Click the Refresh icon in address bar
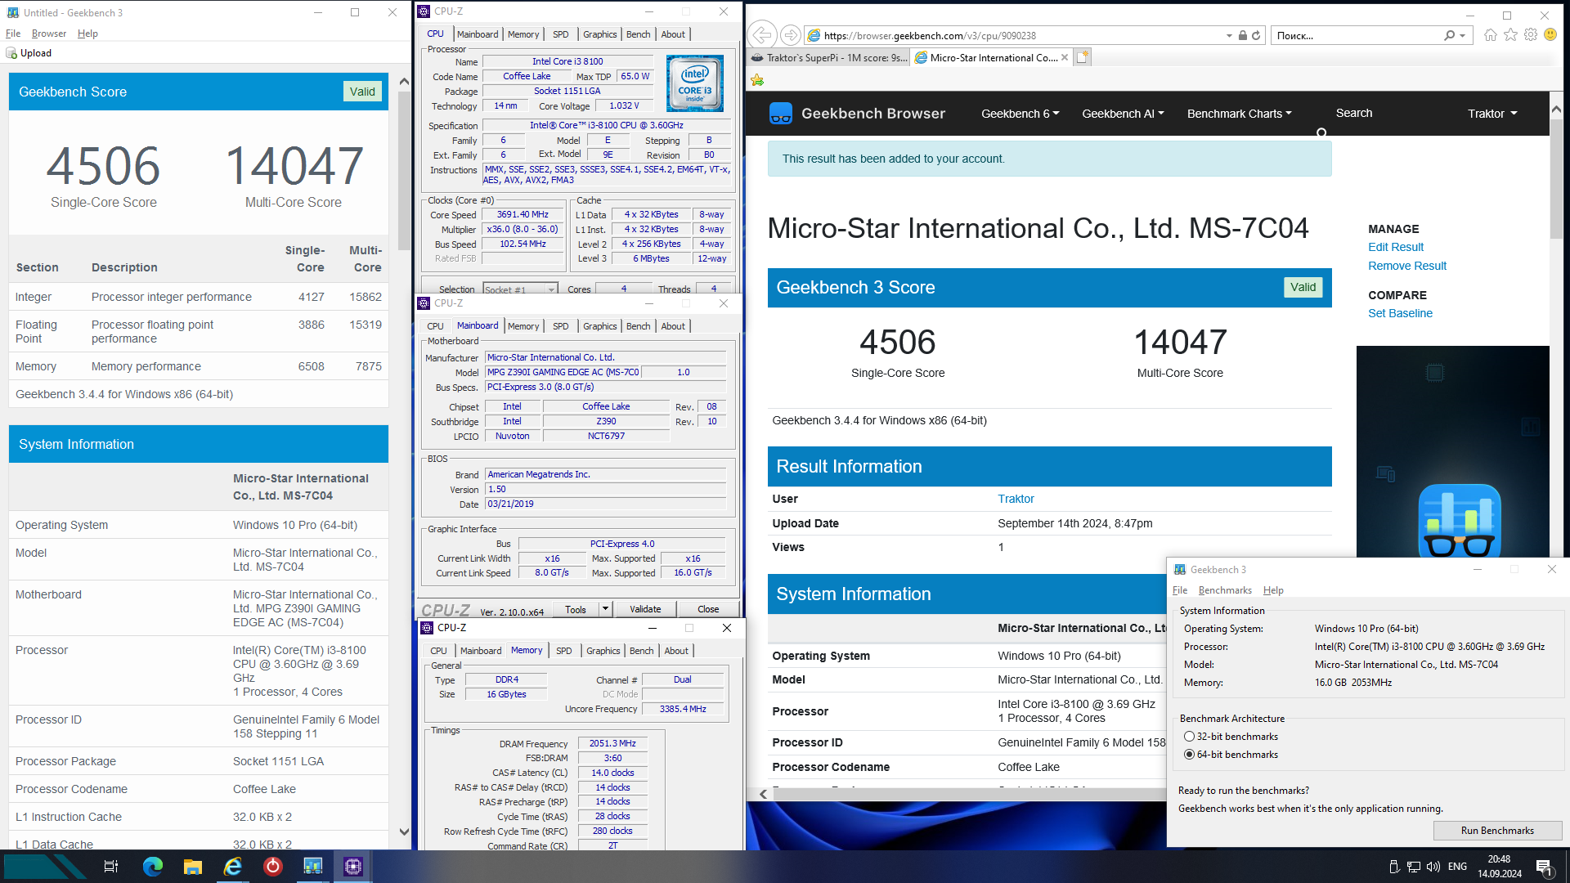This screenshot has width=1570, height=883. [1256, 35]
